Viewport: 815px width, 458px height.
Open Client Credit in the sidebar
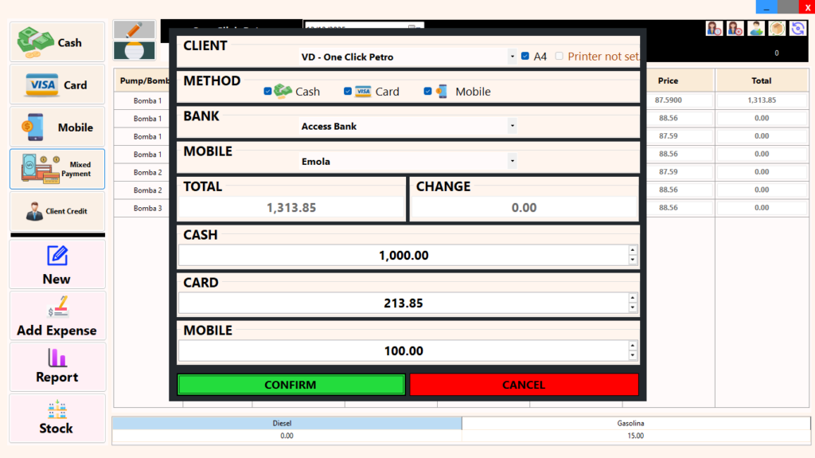(57, 211)
